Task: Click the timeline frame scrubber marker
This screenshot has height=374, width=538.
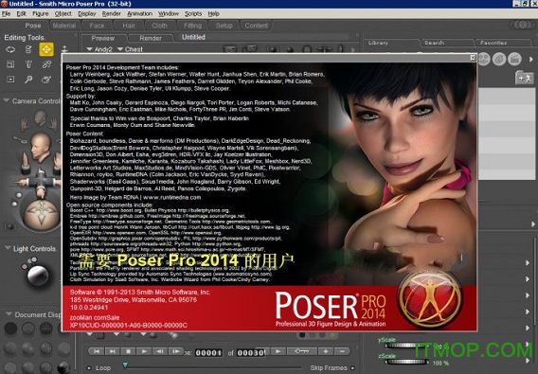Action: (x=126, y=365)
